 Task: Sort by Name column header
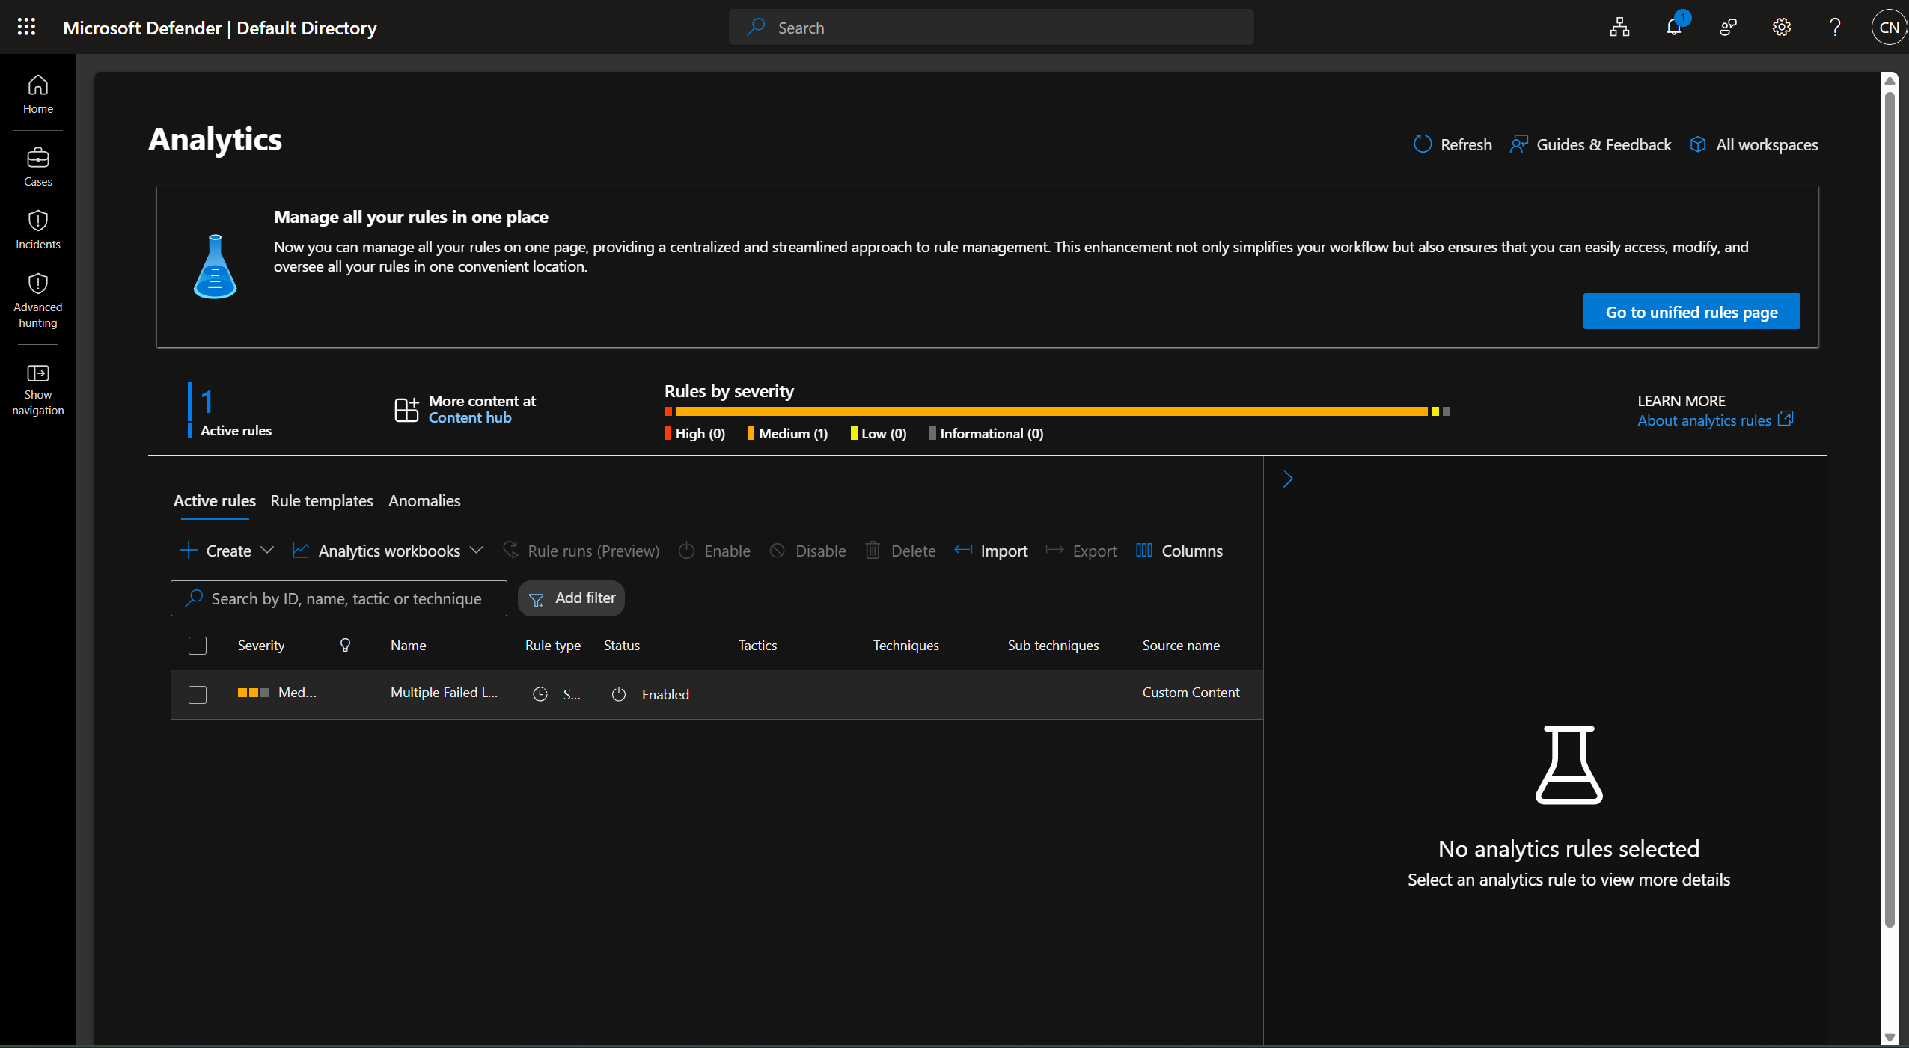click(409, 646)
